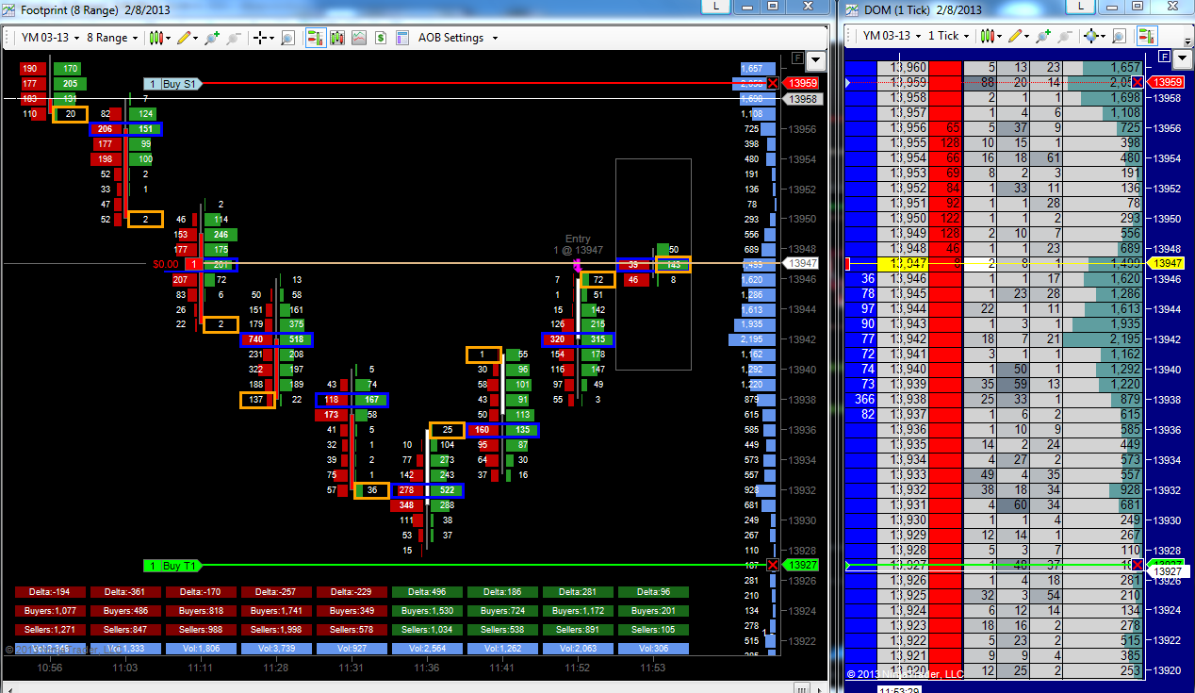1195x693 pixels.
Task: Click Sellers:1,998 statistic box
Action: tap(276, 630)
